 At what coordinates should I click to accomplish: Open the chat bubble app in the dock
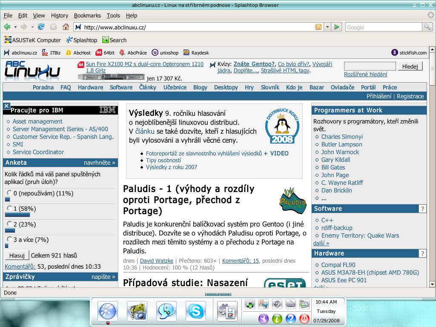(x=166, y=311)
